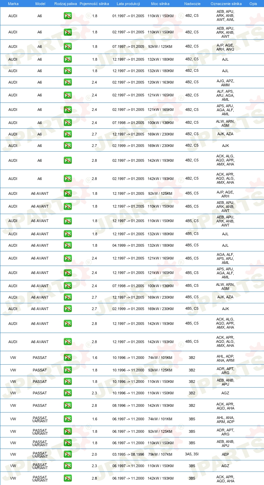Select "74kW / 101KM" in the PASSAT VARIANT row
This screenshot has width=264, height=485.
click(x=160, y=419)
